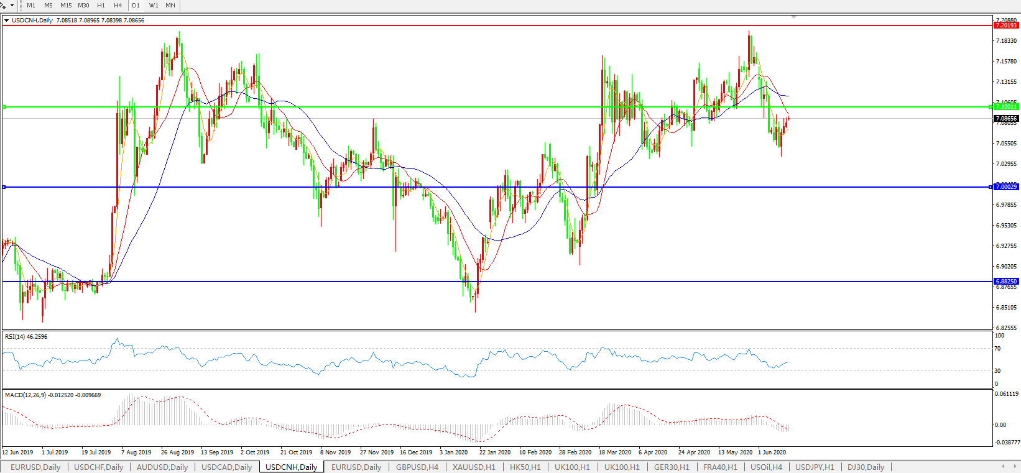Click the RSI(14) indicator label
The image size is (1021, 473).
[x=25, y=337]
